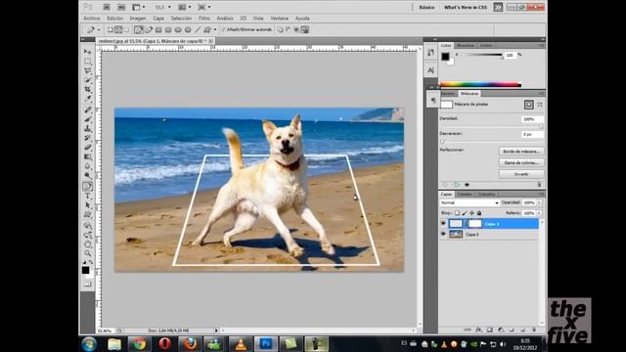Open the Relleno slider dropdown arrow
This screenshot has height=352, width=626.
(539, 213)
